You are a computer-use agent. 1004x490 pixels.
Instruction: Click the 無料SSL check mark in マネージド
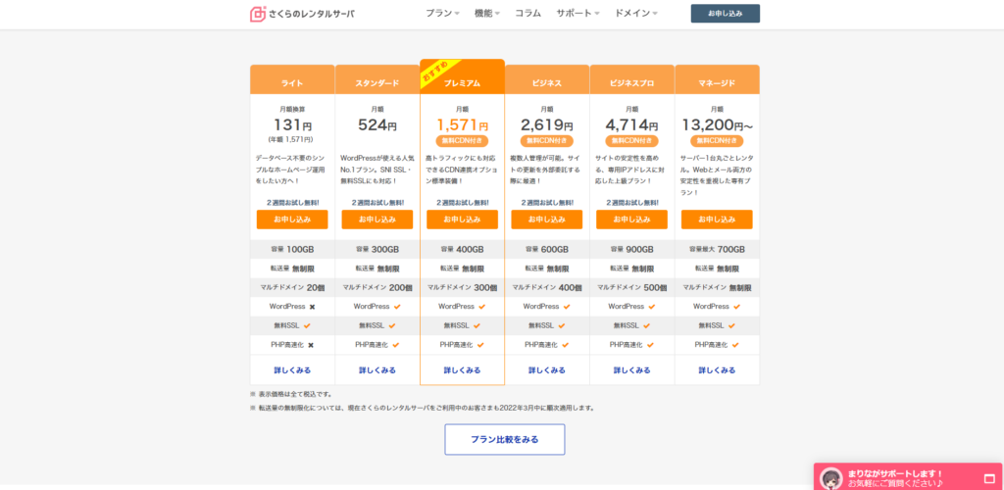731,325
